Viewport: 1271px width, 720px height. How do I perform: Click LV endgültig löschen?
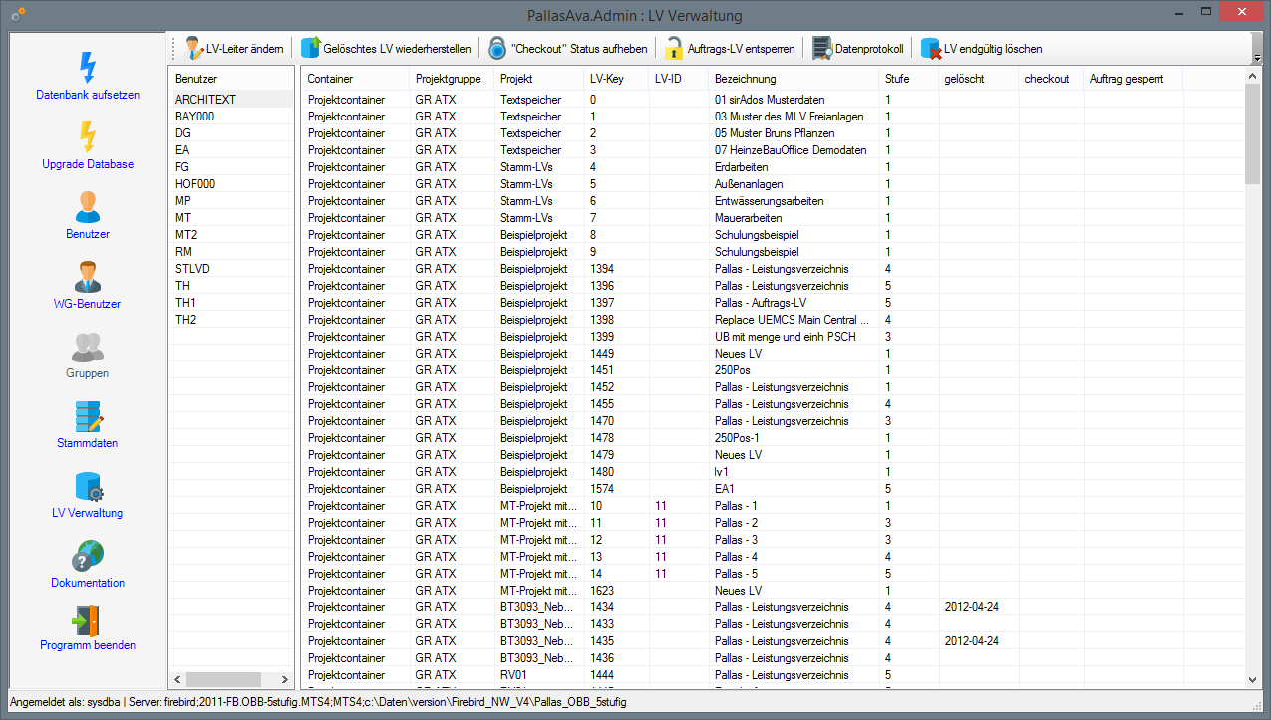tap(982, 48)
